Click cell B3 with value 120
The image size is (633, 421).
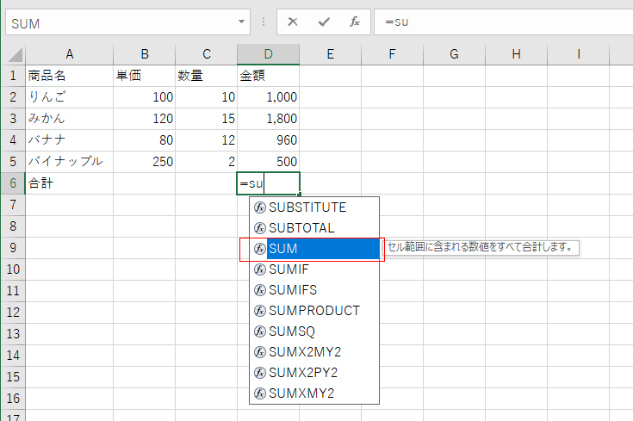point(145,119)
